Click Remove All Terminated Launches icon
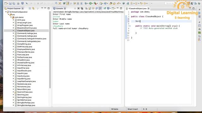202x113 pixels. (82, 8)
